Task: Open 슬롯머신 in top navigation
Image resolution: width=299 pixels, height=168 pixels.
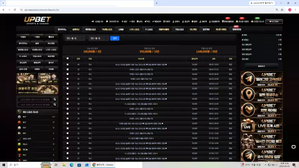Action: click(x=76, y=30)
